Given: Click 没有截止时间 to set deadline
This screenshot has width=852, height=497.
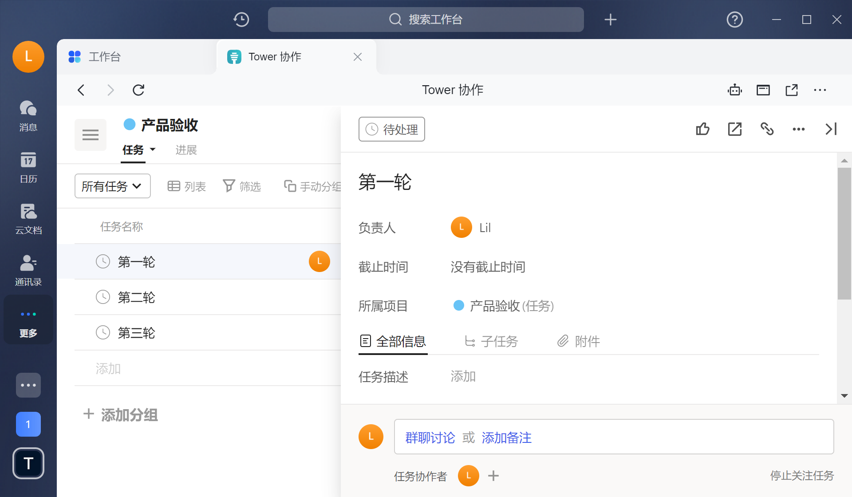Looking at the screenshot, I should [488, 267].
